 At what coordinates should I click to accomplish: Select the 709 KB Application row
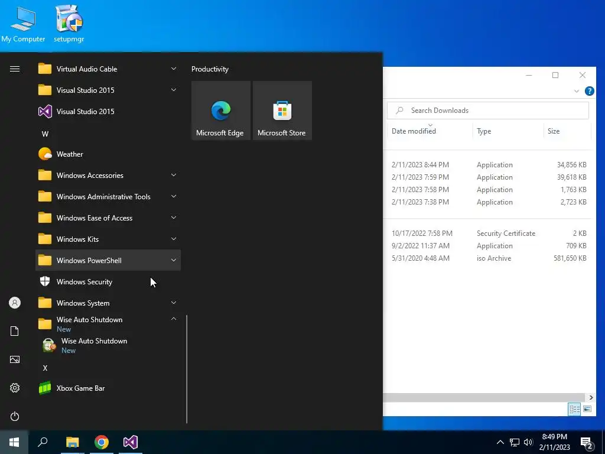(x=489, y=246)
